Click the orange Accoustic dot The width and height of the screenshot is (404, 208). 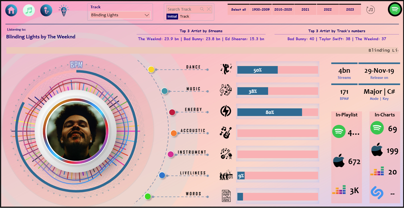[174, 133]
